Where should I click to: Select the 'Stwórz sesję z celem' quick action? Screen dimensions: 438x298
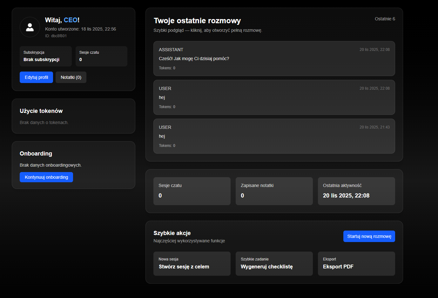point(192,263)
